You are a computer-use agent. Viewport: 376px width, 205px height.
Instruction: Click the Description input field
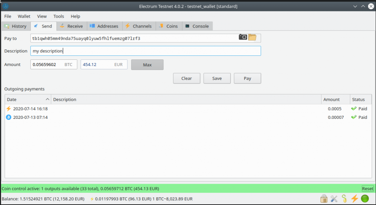[145, 51]
